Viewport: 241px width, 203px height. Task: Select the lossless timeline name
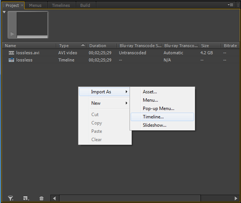pyautogui.click(x=24, y=60)
